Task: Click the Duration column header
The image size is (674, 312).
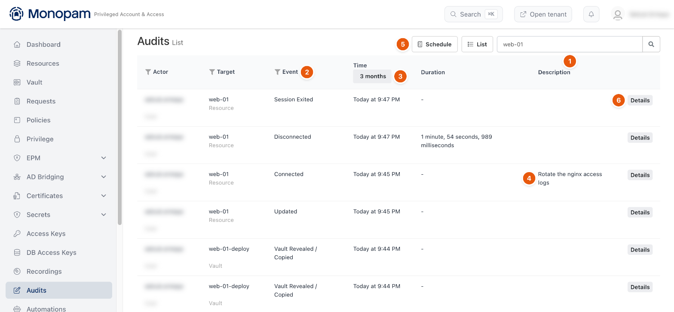Action: [x=433, y=72]
